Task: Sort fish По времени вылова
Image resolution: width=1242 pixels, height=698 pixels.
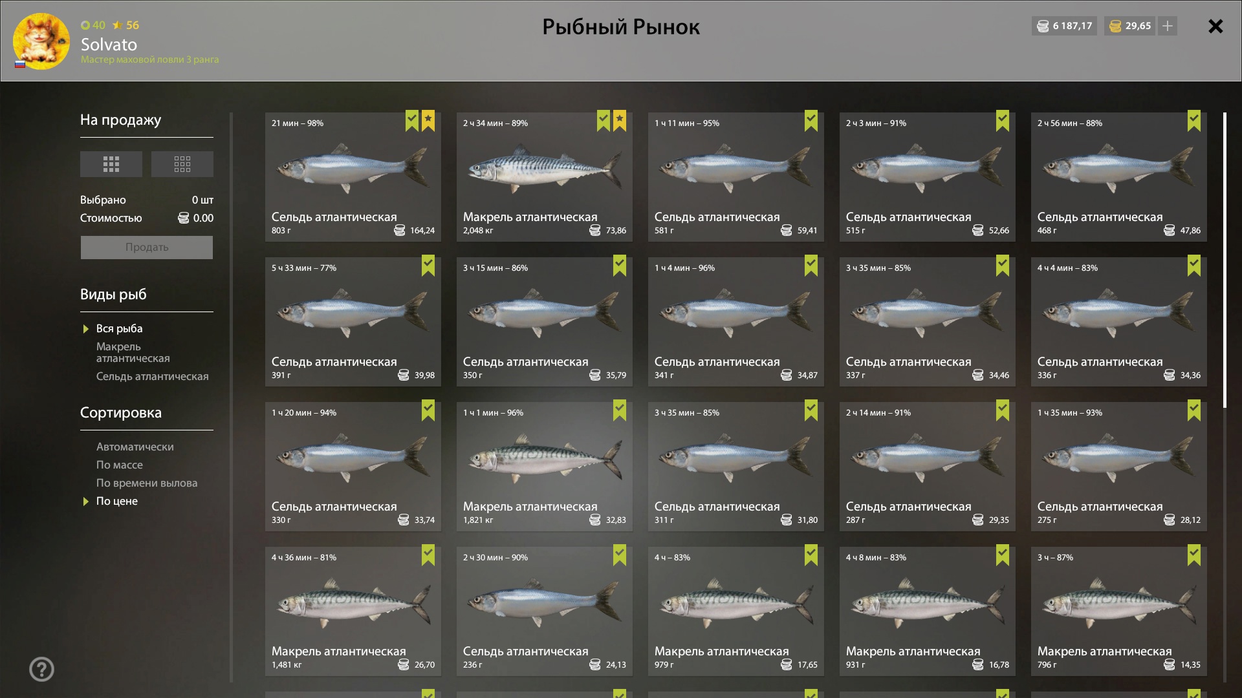Action: 147,483
